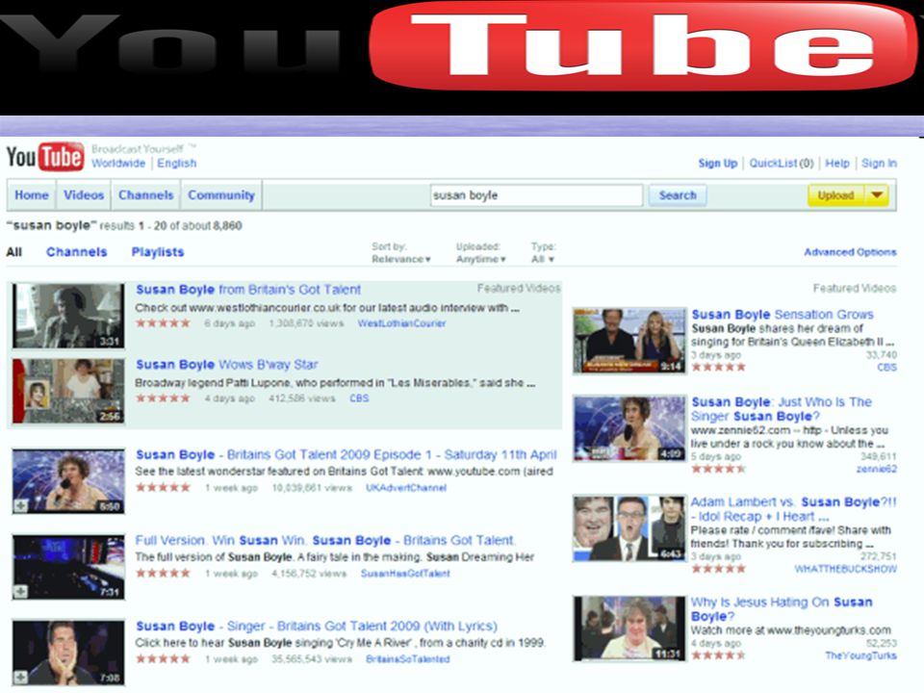Click the 'results 1 - 20 of about 8,860' text
This screenshot has height=693, width=924.
click(171, 225)
